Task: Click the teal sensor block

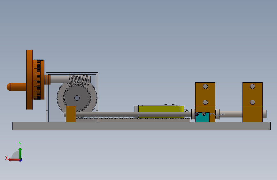Action: point(203,117)
